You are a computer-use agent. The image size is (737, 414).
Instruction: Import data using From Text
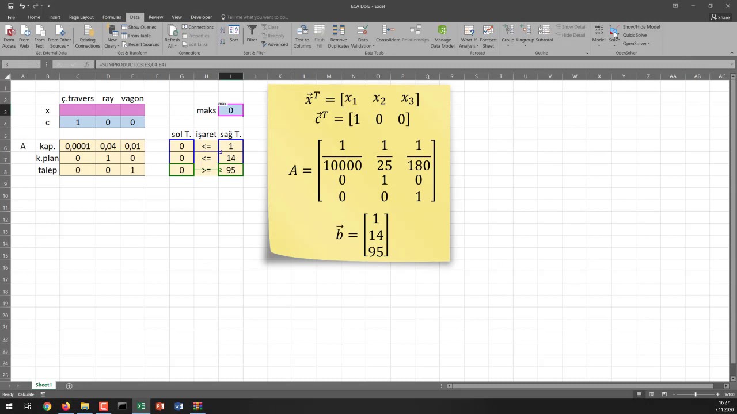coord(39,37)
